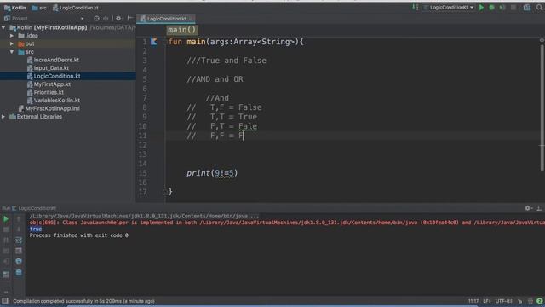Select the LogicConditionKt tab in Run panel
This screenshot has height=307, width=545.
34,208
